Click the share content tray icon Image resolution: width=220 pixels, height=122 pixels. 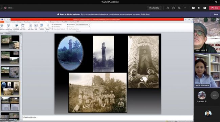coord(205,8)
